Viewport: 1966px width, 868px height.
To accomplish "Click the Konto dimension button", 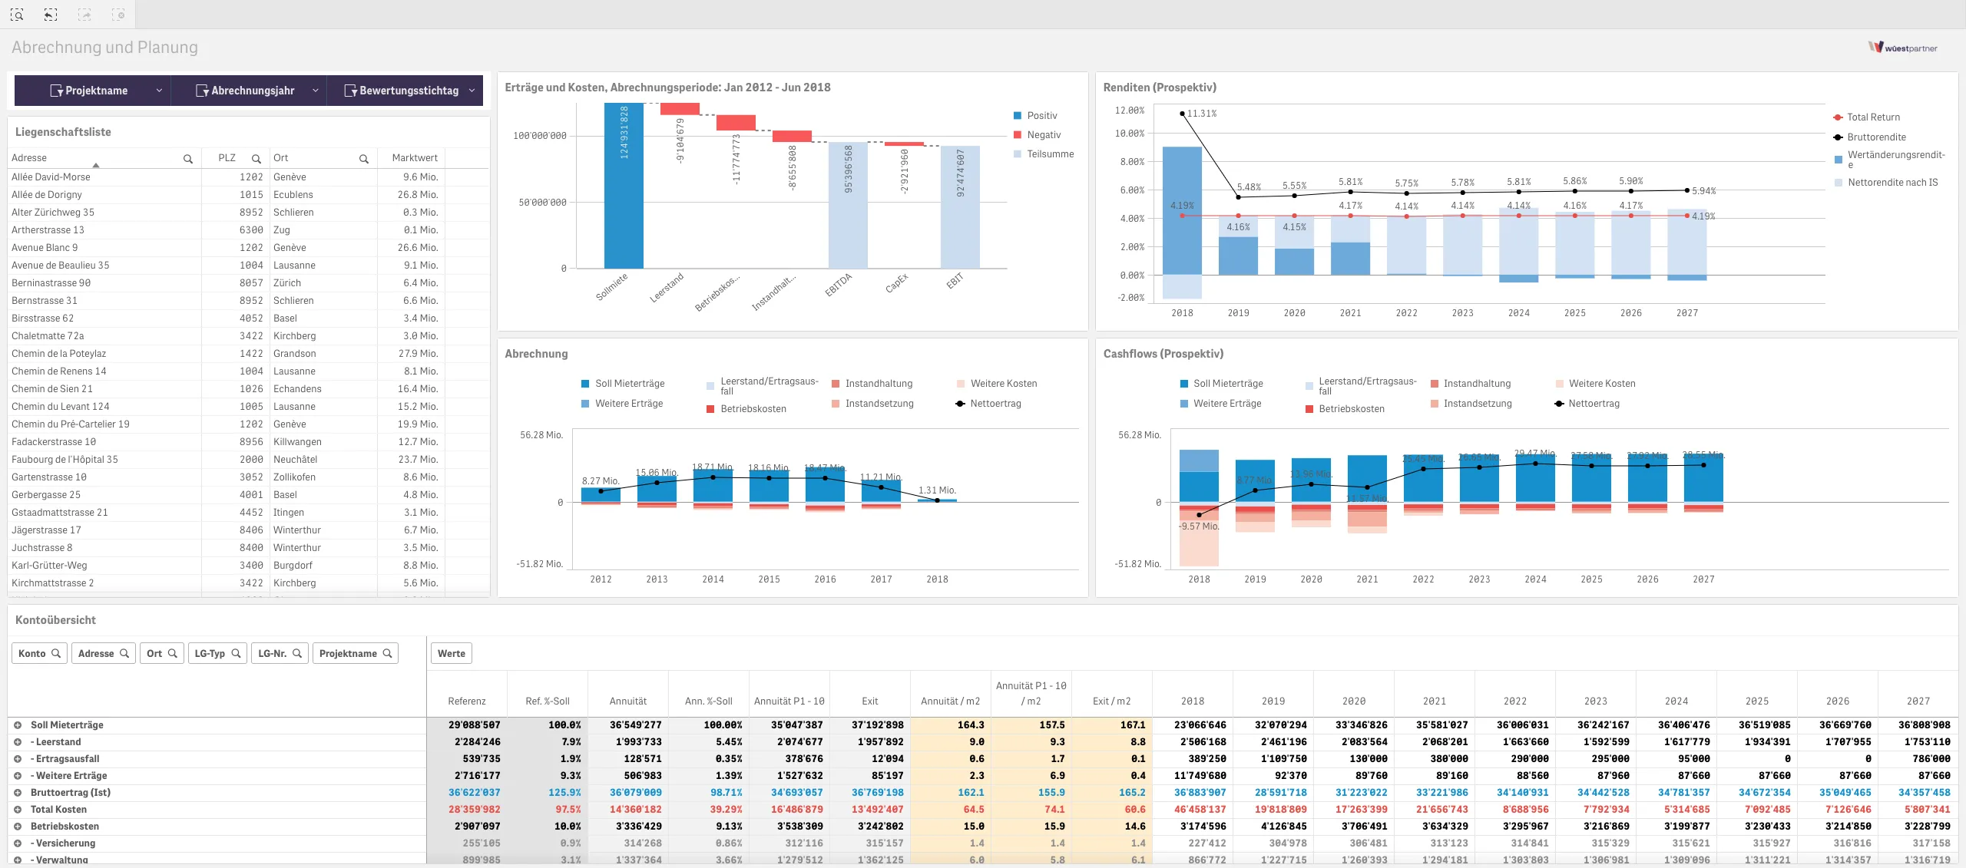I will pyautogui.click(x=39, y=653).
